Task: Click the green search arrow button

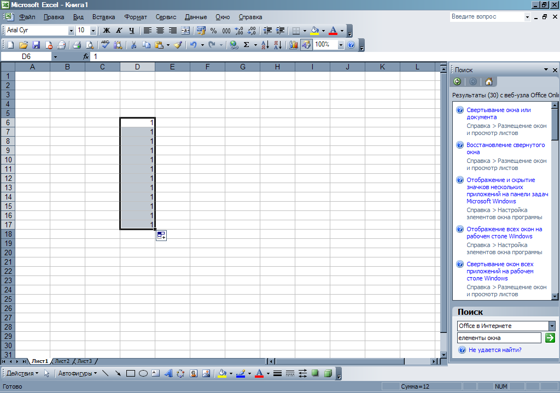Action: coord(550,338)
